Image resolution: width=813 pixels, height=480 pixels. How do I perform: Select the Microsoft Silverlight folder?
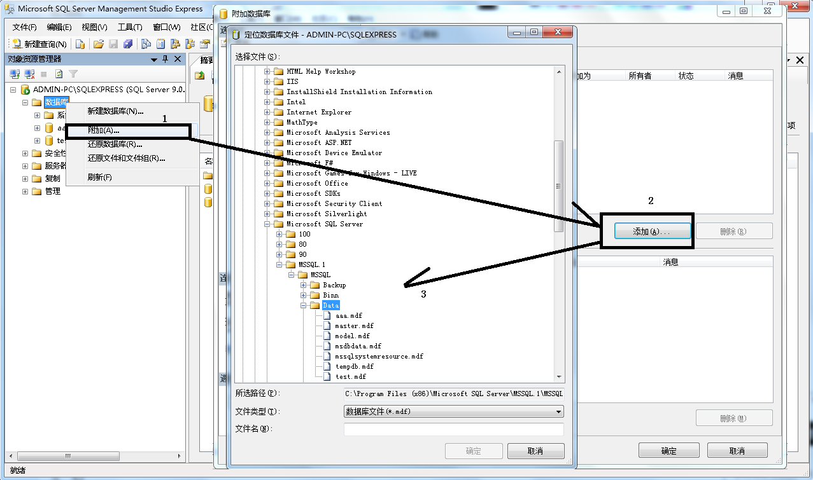coord(327,214)
